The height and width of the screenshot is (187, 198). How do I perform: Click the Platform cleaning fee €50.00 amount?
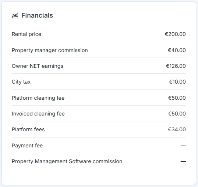point(177,98)
